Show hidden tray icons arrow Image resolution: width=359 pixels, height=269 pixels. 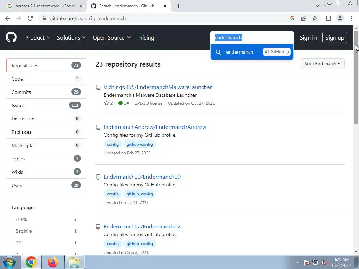(298, 262)
